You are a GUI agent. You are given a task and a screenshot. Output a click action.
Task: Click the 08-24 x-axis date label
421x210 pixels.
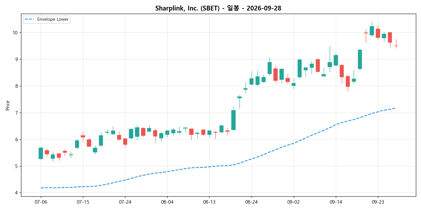coord(251,202)
